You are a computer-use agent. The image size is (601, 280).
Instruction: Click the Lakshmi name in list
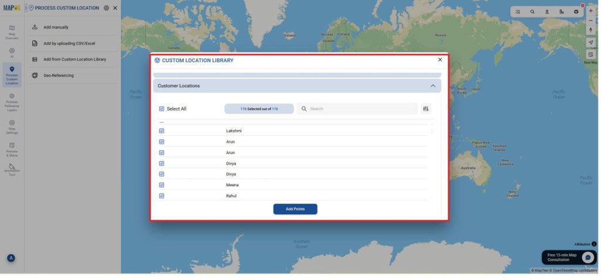(234, 131)
